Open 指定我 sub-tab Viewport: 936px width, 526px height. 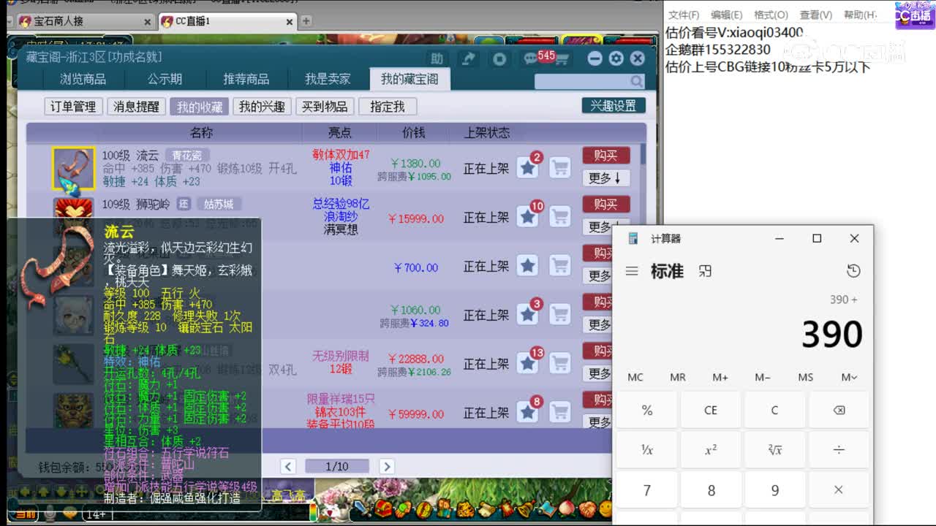tap(388, 107)
